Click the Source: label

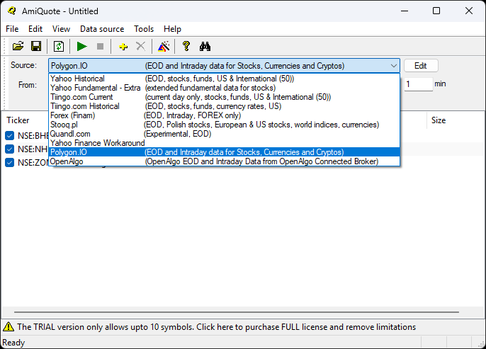[x=23, y=65]
